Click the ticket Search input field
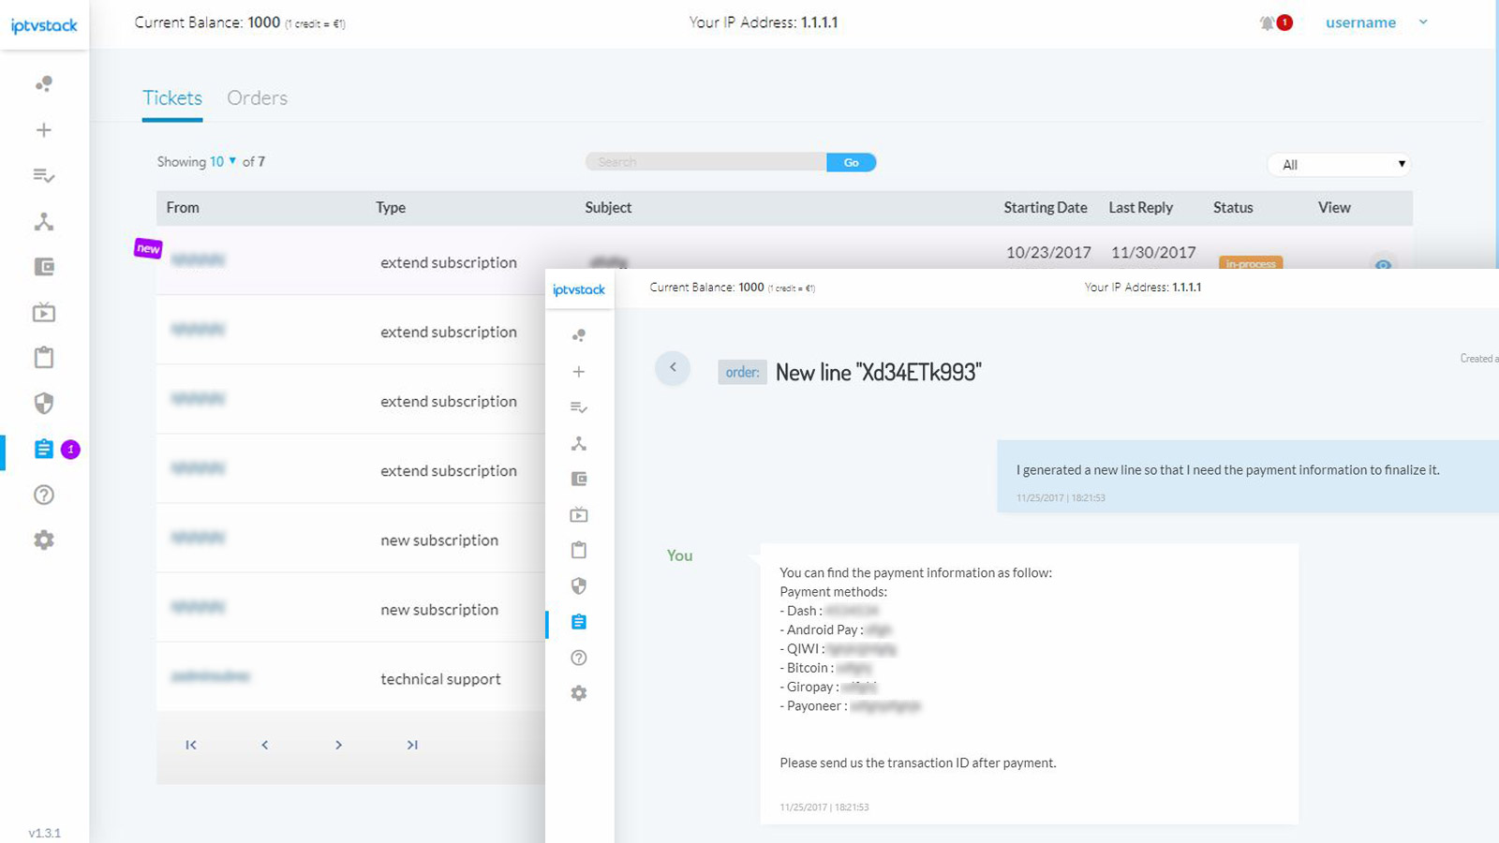This screenshot has height=843, width=1499. pos(706,162)
